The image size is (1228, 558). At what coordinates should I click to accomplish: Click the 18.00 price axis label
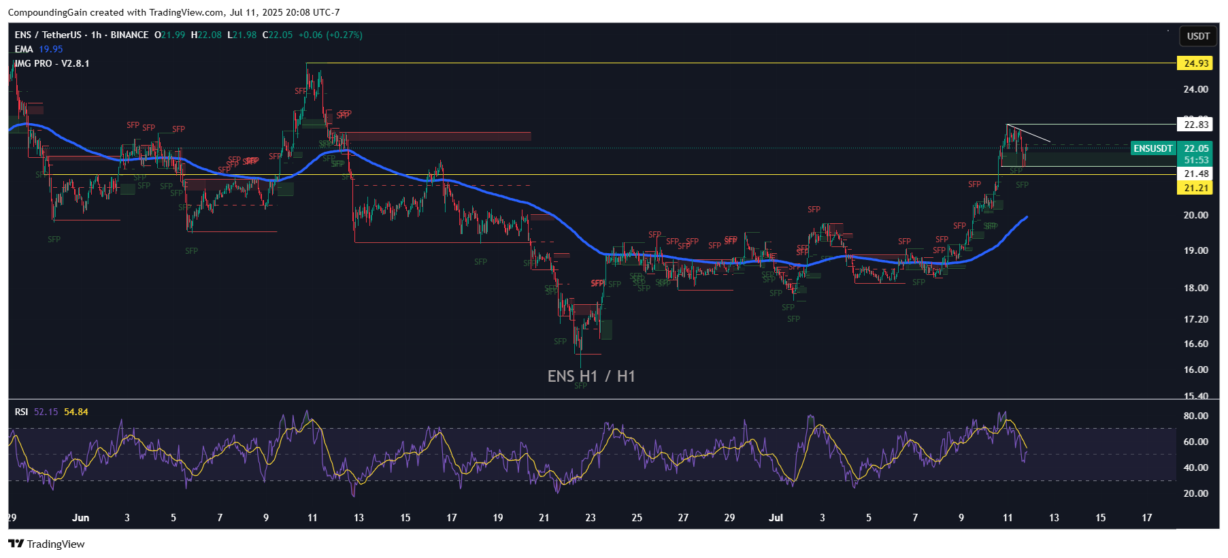1195,288
